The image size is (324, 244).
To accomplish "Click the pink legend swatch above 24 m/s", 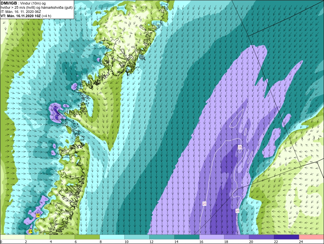I will point(311,237).
